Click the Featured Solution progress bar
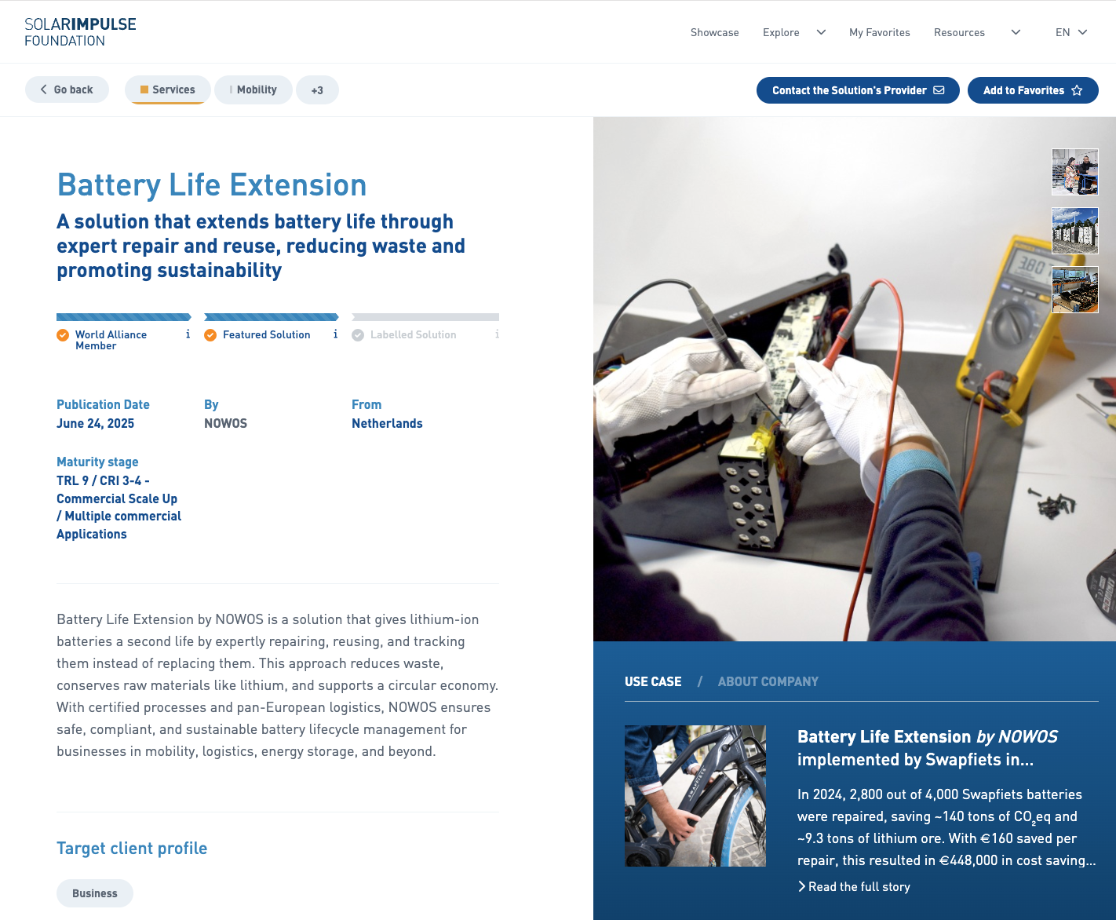The image size is (1116, 920). click(271, 316)
